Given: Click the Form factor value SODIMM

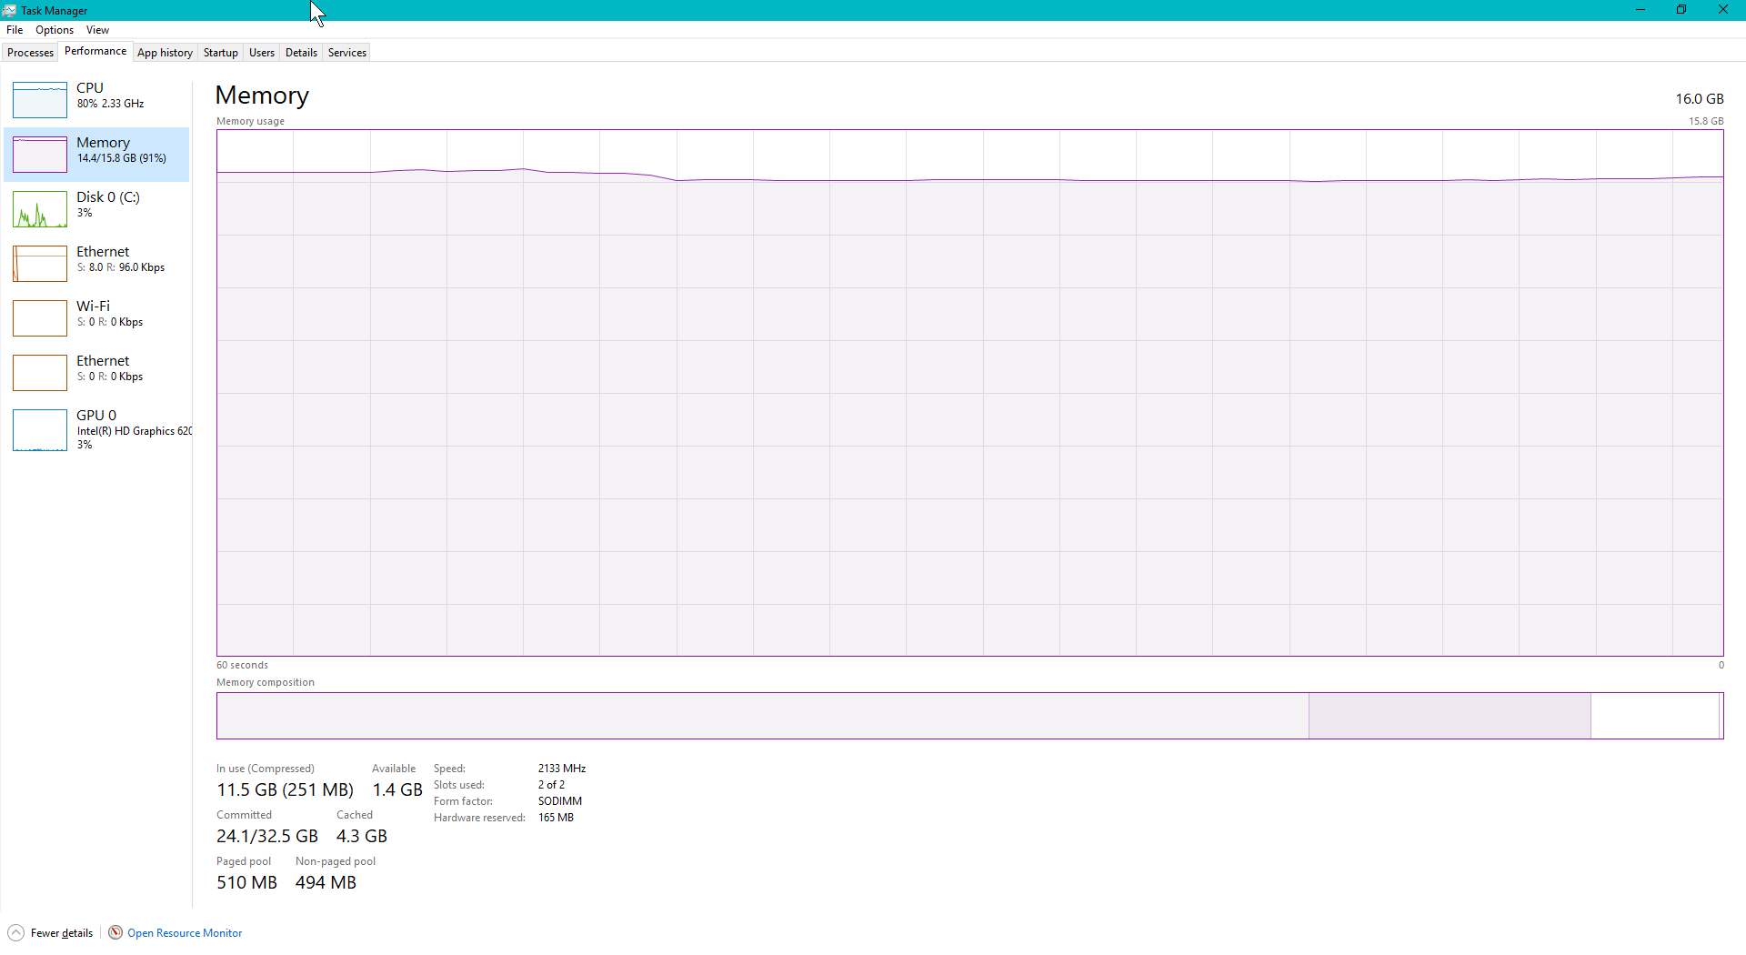Looking at the screenshot, I should [560, 801].
